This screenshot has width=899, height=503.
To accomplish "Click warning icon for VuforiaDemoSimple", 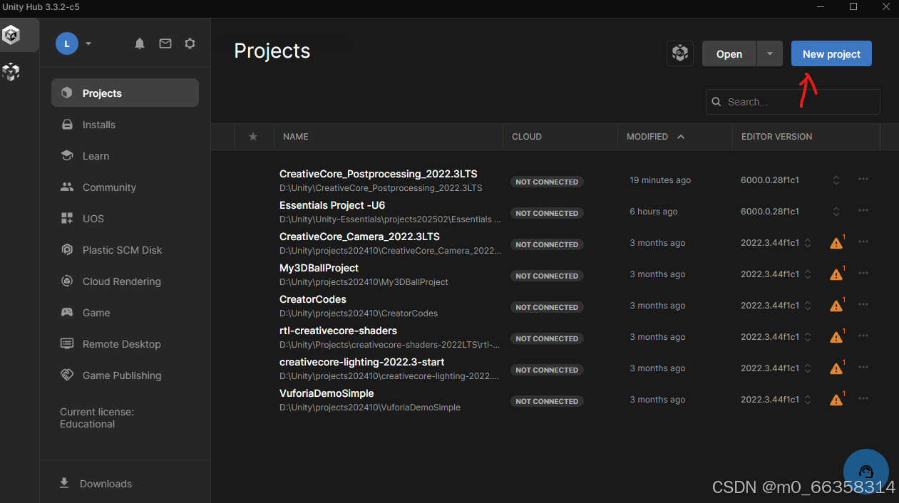I will (x=836, y=400).
